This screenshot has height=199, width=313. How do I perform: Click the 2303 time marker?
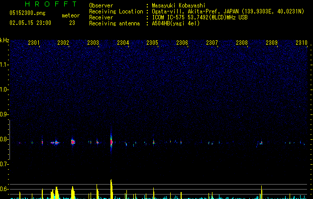point(93,43)
